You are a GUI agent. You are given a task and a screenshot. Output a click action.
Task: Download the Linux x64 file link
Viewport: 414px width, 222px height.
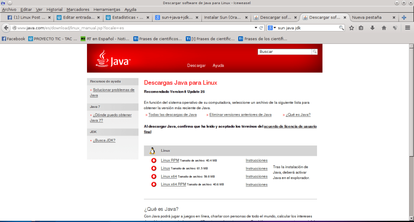coord(169,177)
